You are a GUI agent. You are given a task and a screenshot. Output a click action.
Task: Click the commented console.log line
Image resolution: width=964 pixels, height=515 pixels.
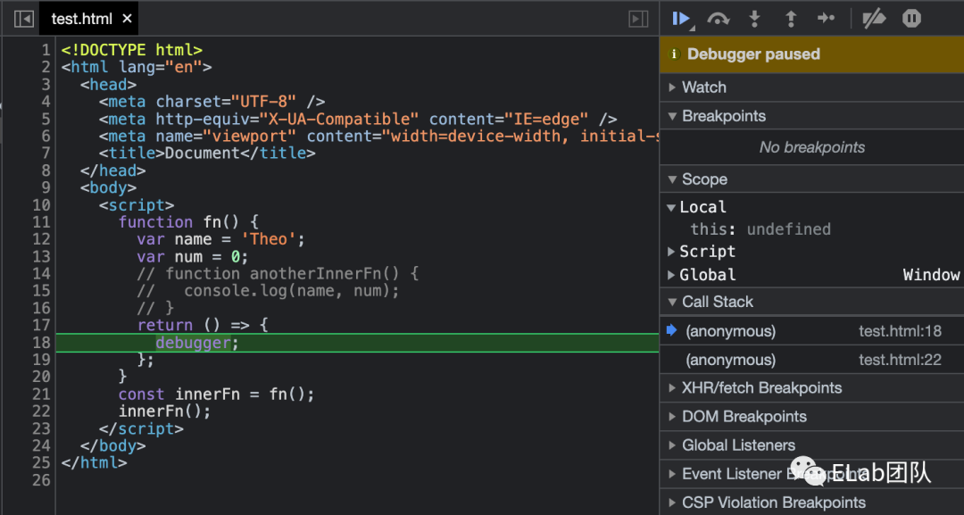click(x=268, y=291)
